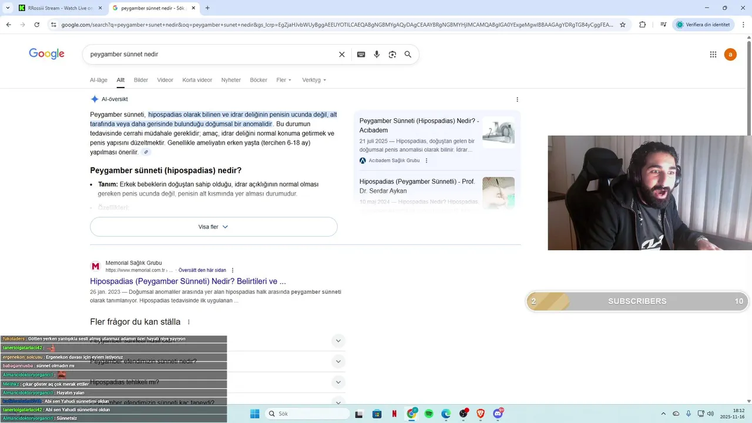Open Windows Start menu

click(x=254, y=414)
